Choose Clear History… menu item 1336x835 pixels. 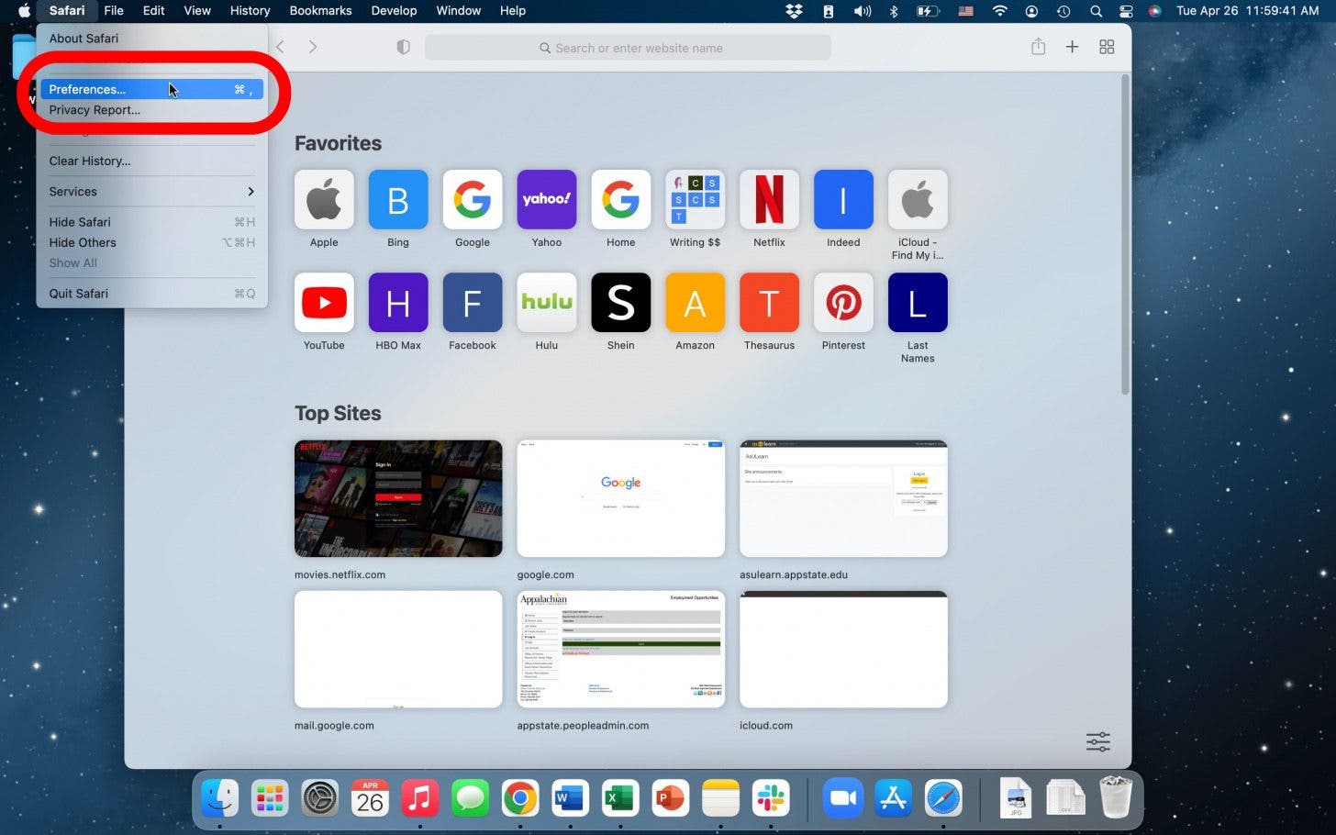[x=90, y=161]
